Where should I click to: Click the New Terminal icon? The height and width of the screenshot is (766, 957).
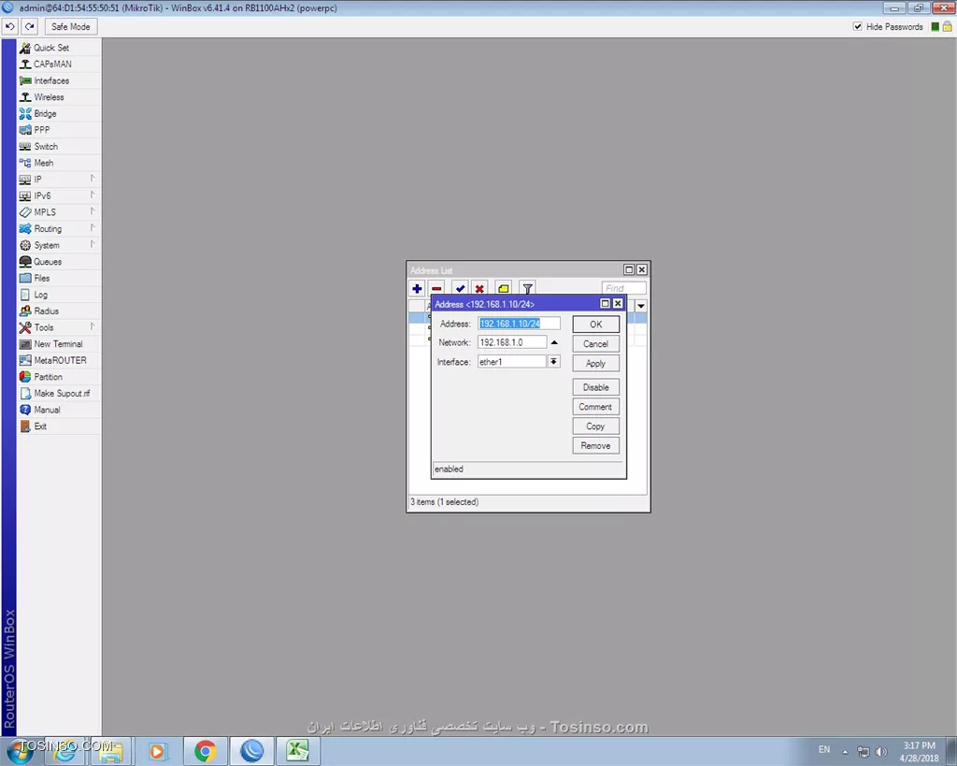click(x=25, y=344)
